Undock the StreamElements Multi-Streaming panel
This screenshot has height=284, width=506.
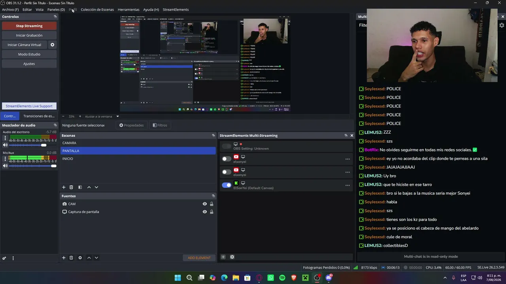(x=346, y=136)
